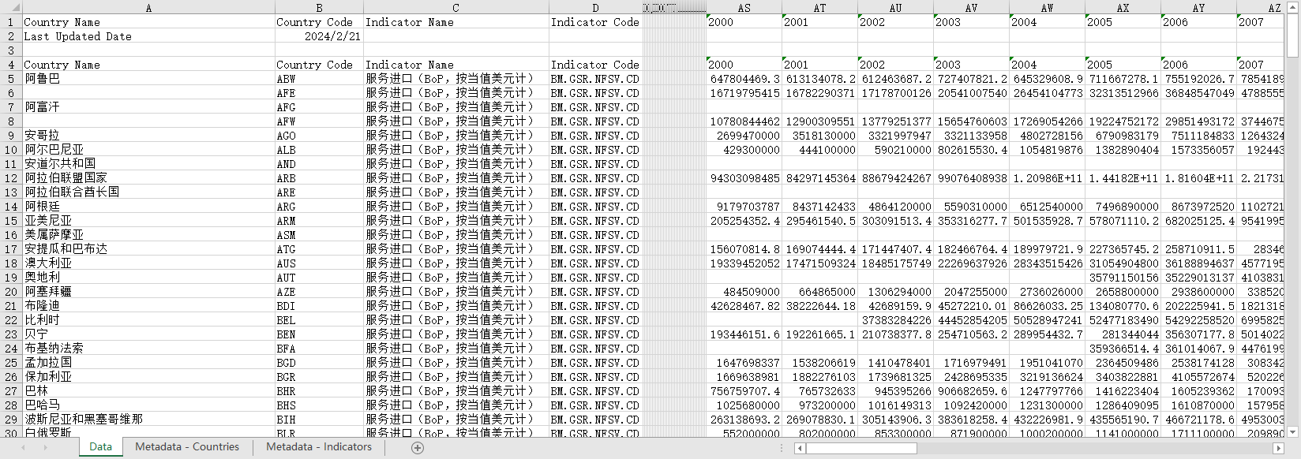Click 'Indicator Code' cell in row 1
The image size is (1301, 459).
(595, 22)
